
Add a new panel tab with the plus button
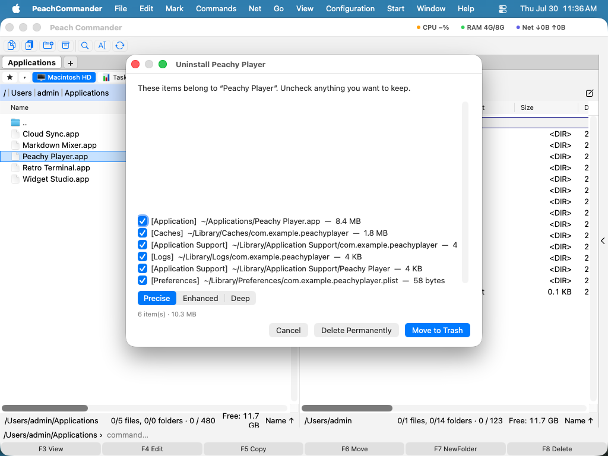tap(70, 63)
